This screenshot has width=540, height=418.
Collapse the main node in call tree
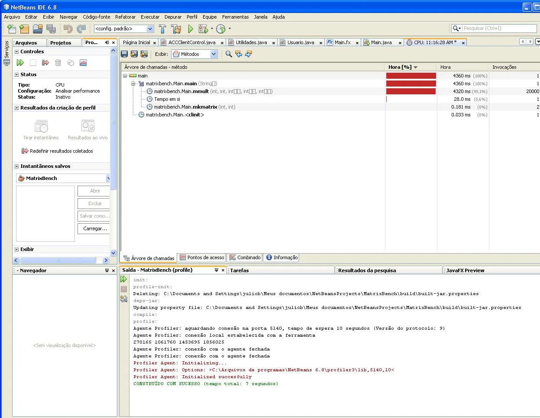(125, 76)
